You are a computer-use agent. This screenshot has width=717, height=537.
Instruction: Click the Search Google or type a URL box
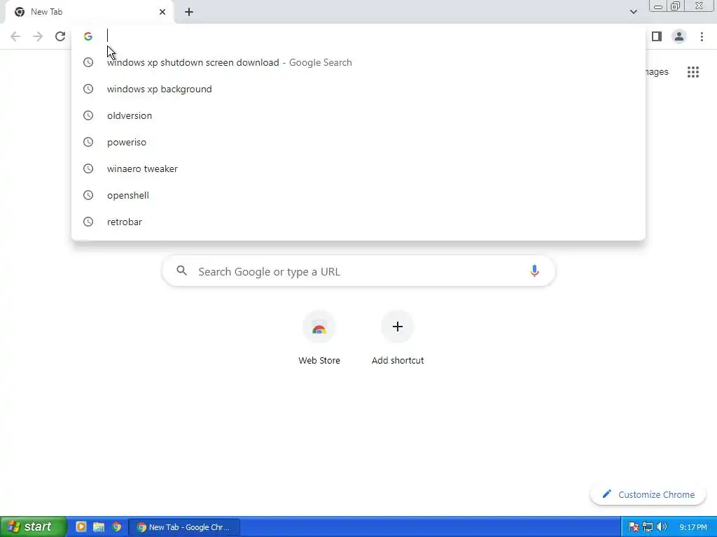[x=358, y=271]
